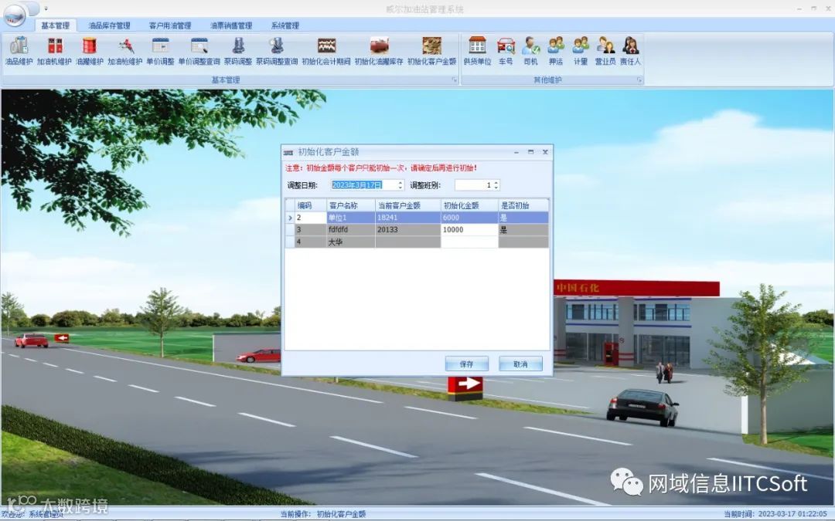Click the round application menu orb
Viewport: 835px width, 521px height.
[15, 15]
